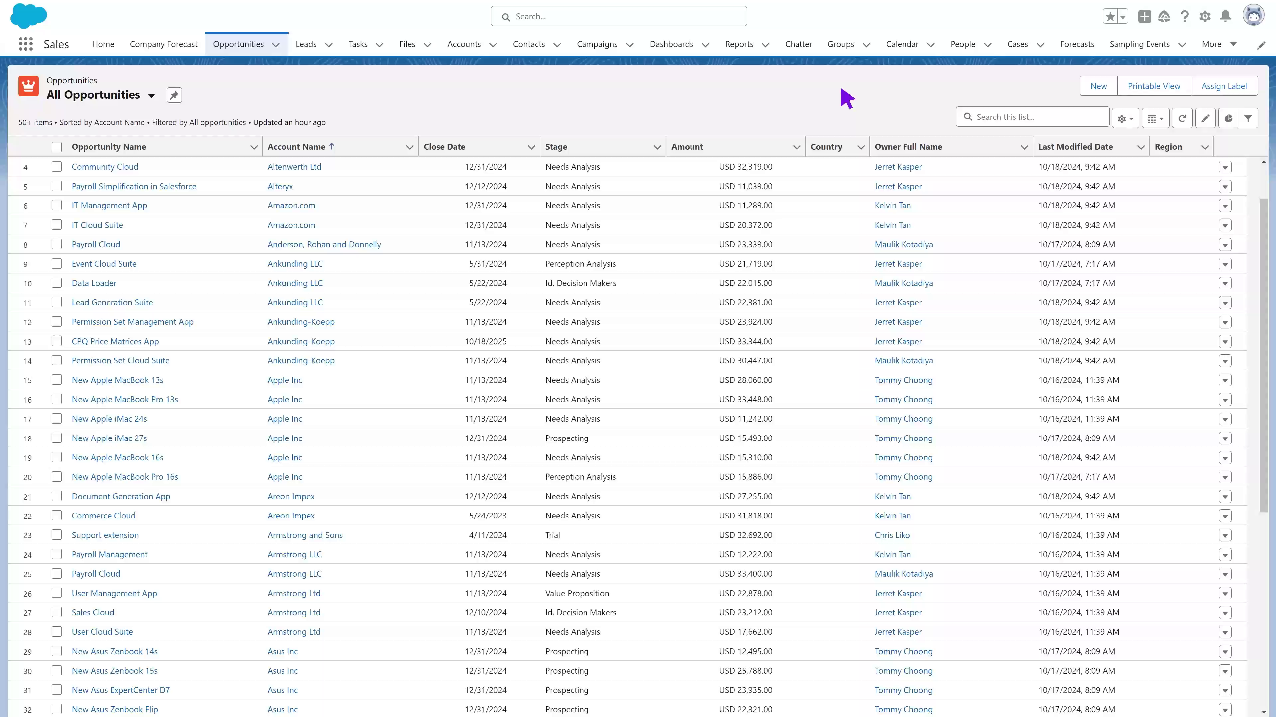This screenshot has height=717, width=1276.
Task: Click the inline edit pencil icon
Action: [x=1205, y=118]
